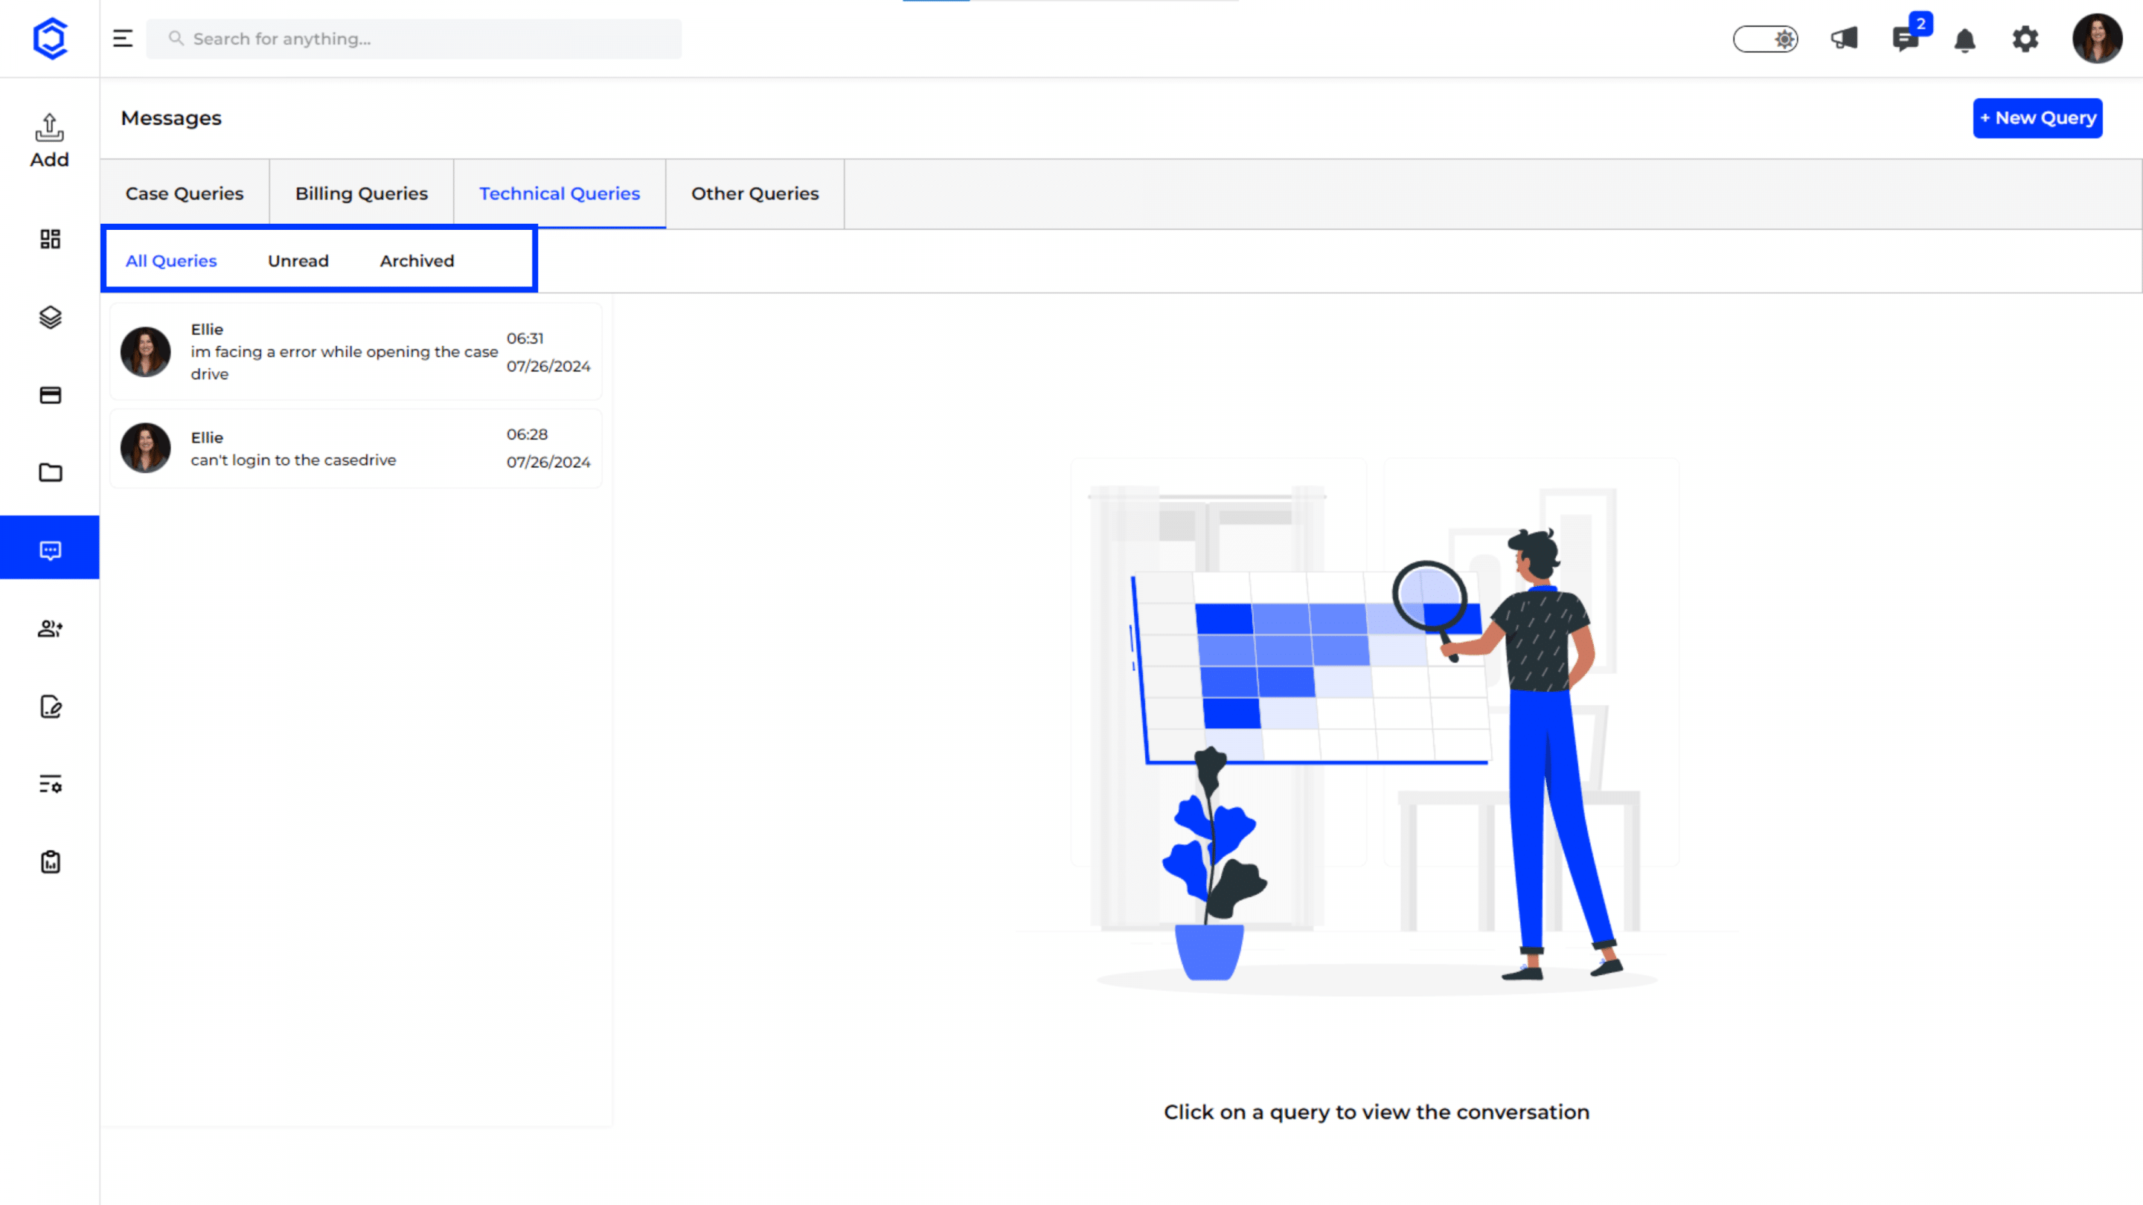Switch to Billing Queries tab

tap(361, 193)
